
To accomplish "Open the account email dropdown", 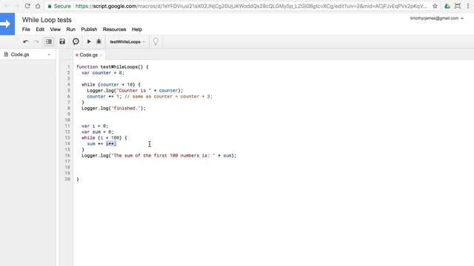I will (436, 18).
